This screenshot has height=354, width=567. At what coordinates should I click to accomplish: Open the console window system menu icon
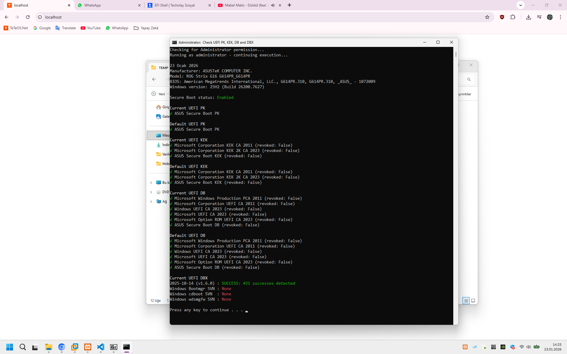click(175, 42)
